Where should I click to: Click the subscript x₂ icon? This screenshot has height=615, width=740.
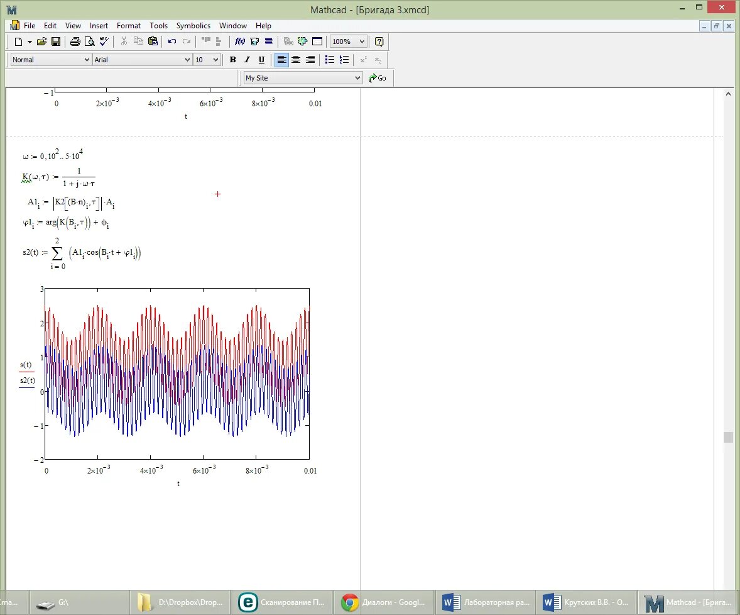(x=378, y=60)
